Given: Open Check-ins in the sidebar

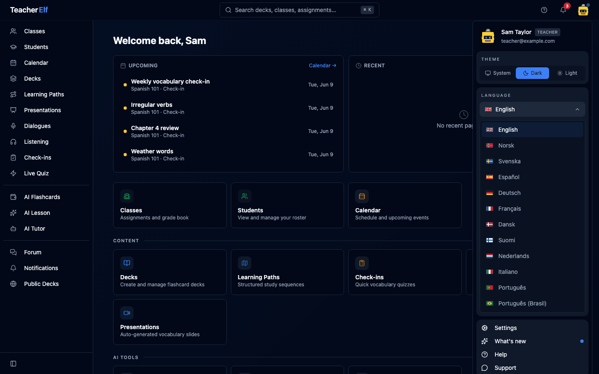Looking at the screenshot, I should point(46,157).
